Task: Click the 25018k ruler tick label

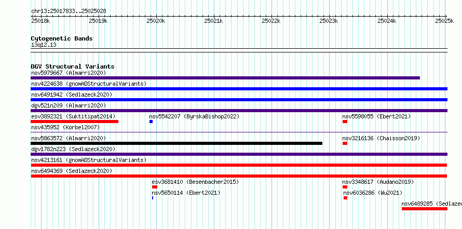Action: tap(40, 21)
